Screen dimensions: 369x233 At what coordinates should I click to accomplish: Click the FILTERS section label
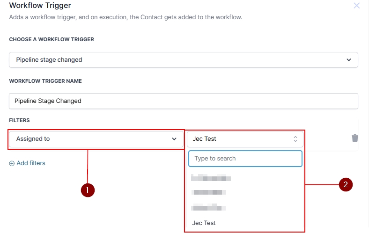coord(19,120)
